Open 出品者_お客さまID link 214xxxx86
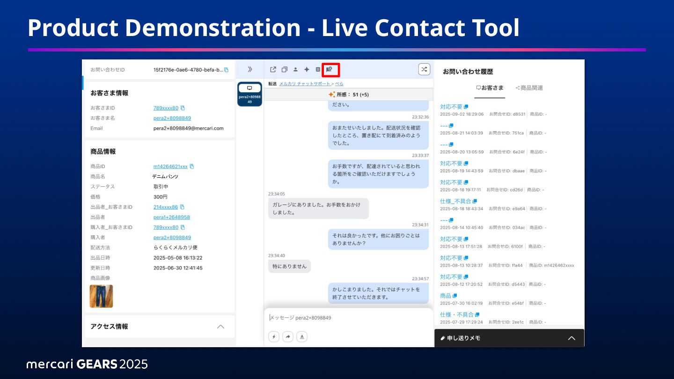This screenshot has width=674, height=379. (166, 207)
